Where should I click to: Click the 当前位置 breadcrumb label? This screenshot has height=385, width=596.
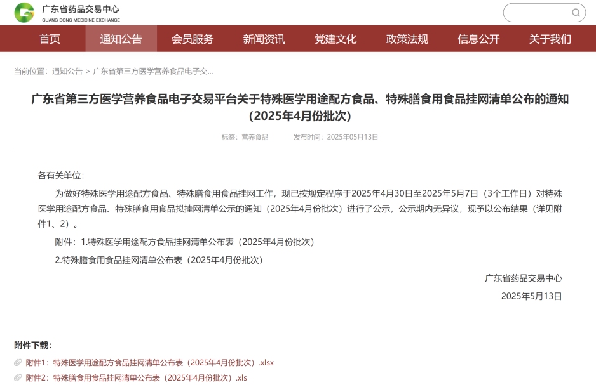30,71
